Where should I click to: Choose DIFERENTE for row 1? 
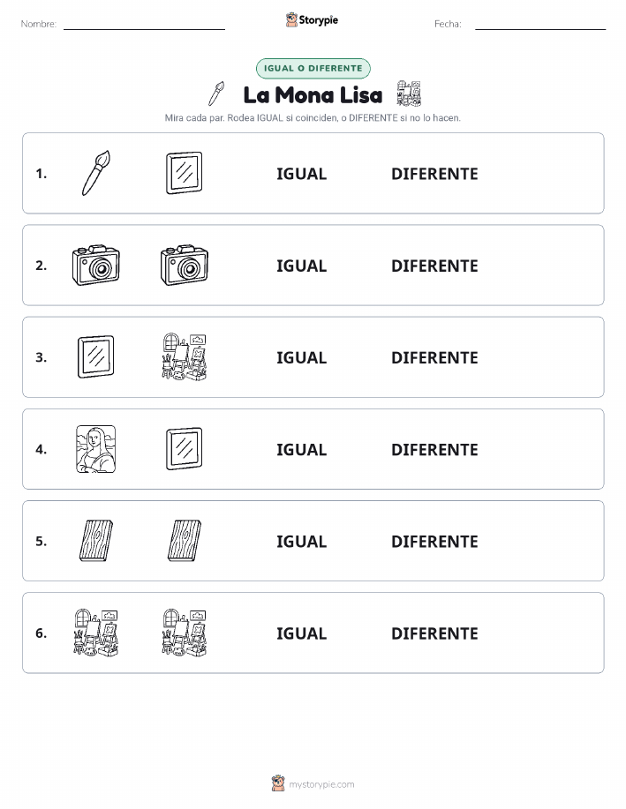434,174
